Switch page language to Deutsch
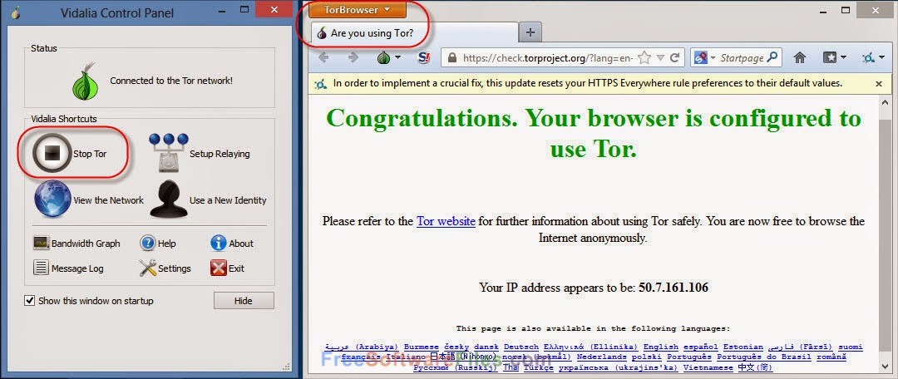This screenshot has width=898, height=379. (x=521, y=347)
